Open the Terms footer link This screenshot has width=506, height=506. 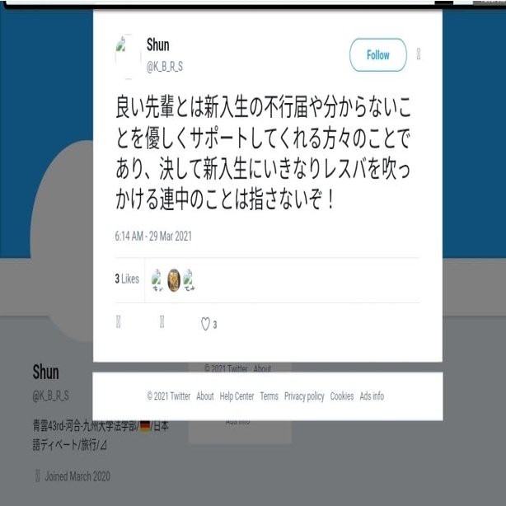click(x=269, y=396)
